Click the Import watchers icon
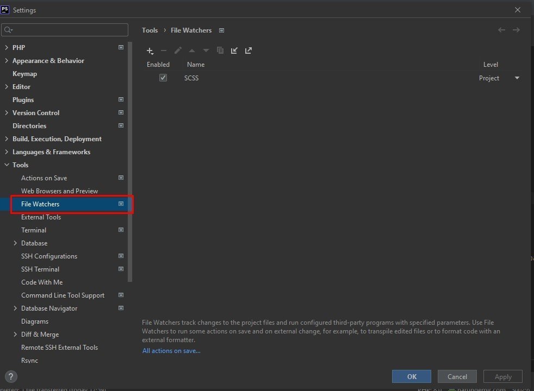 (x=234, y=51)
